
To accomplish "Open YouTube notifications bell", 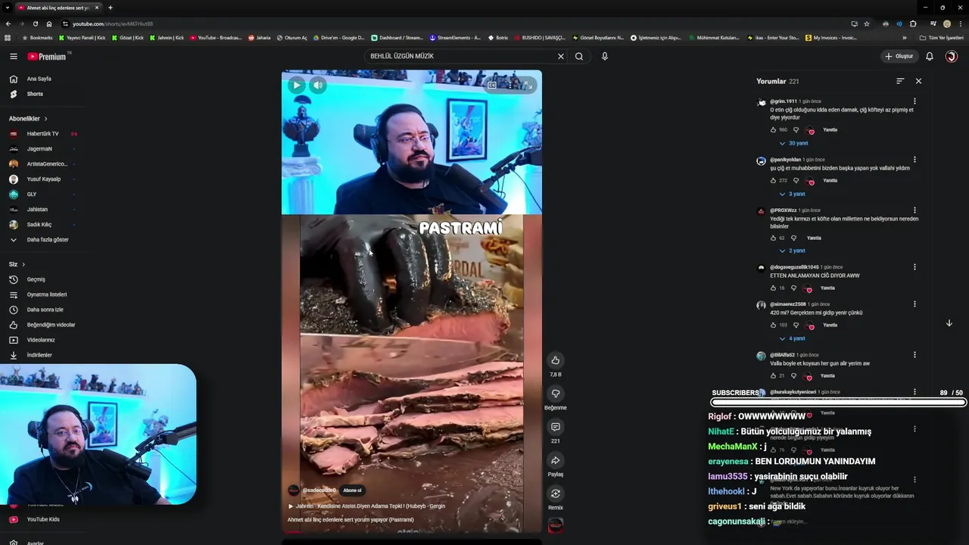I will coord(930,56).
